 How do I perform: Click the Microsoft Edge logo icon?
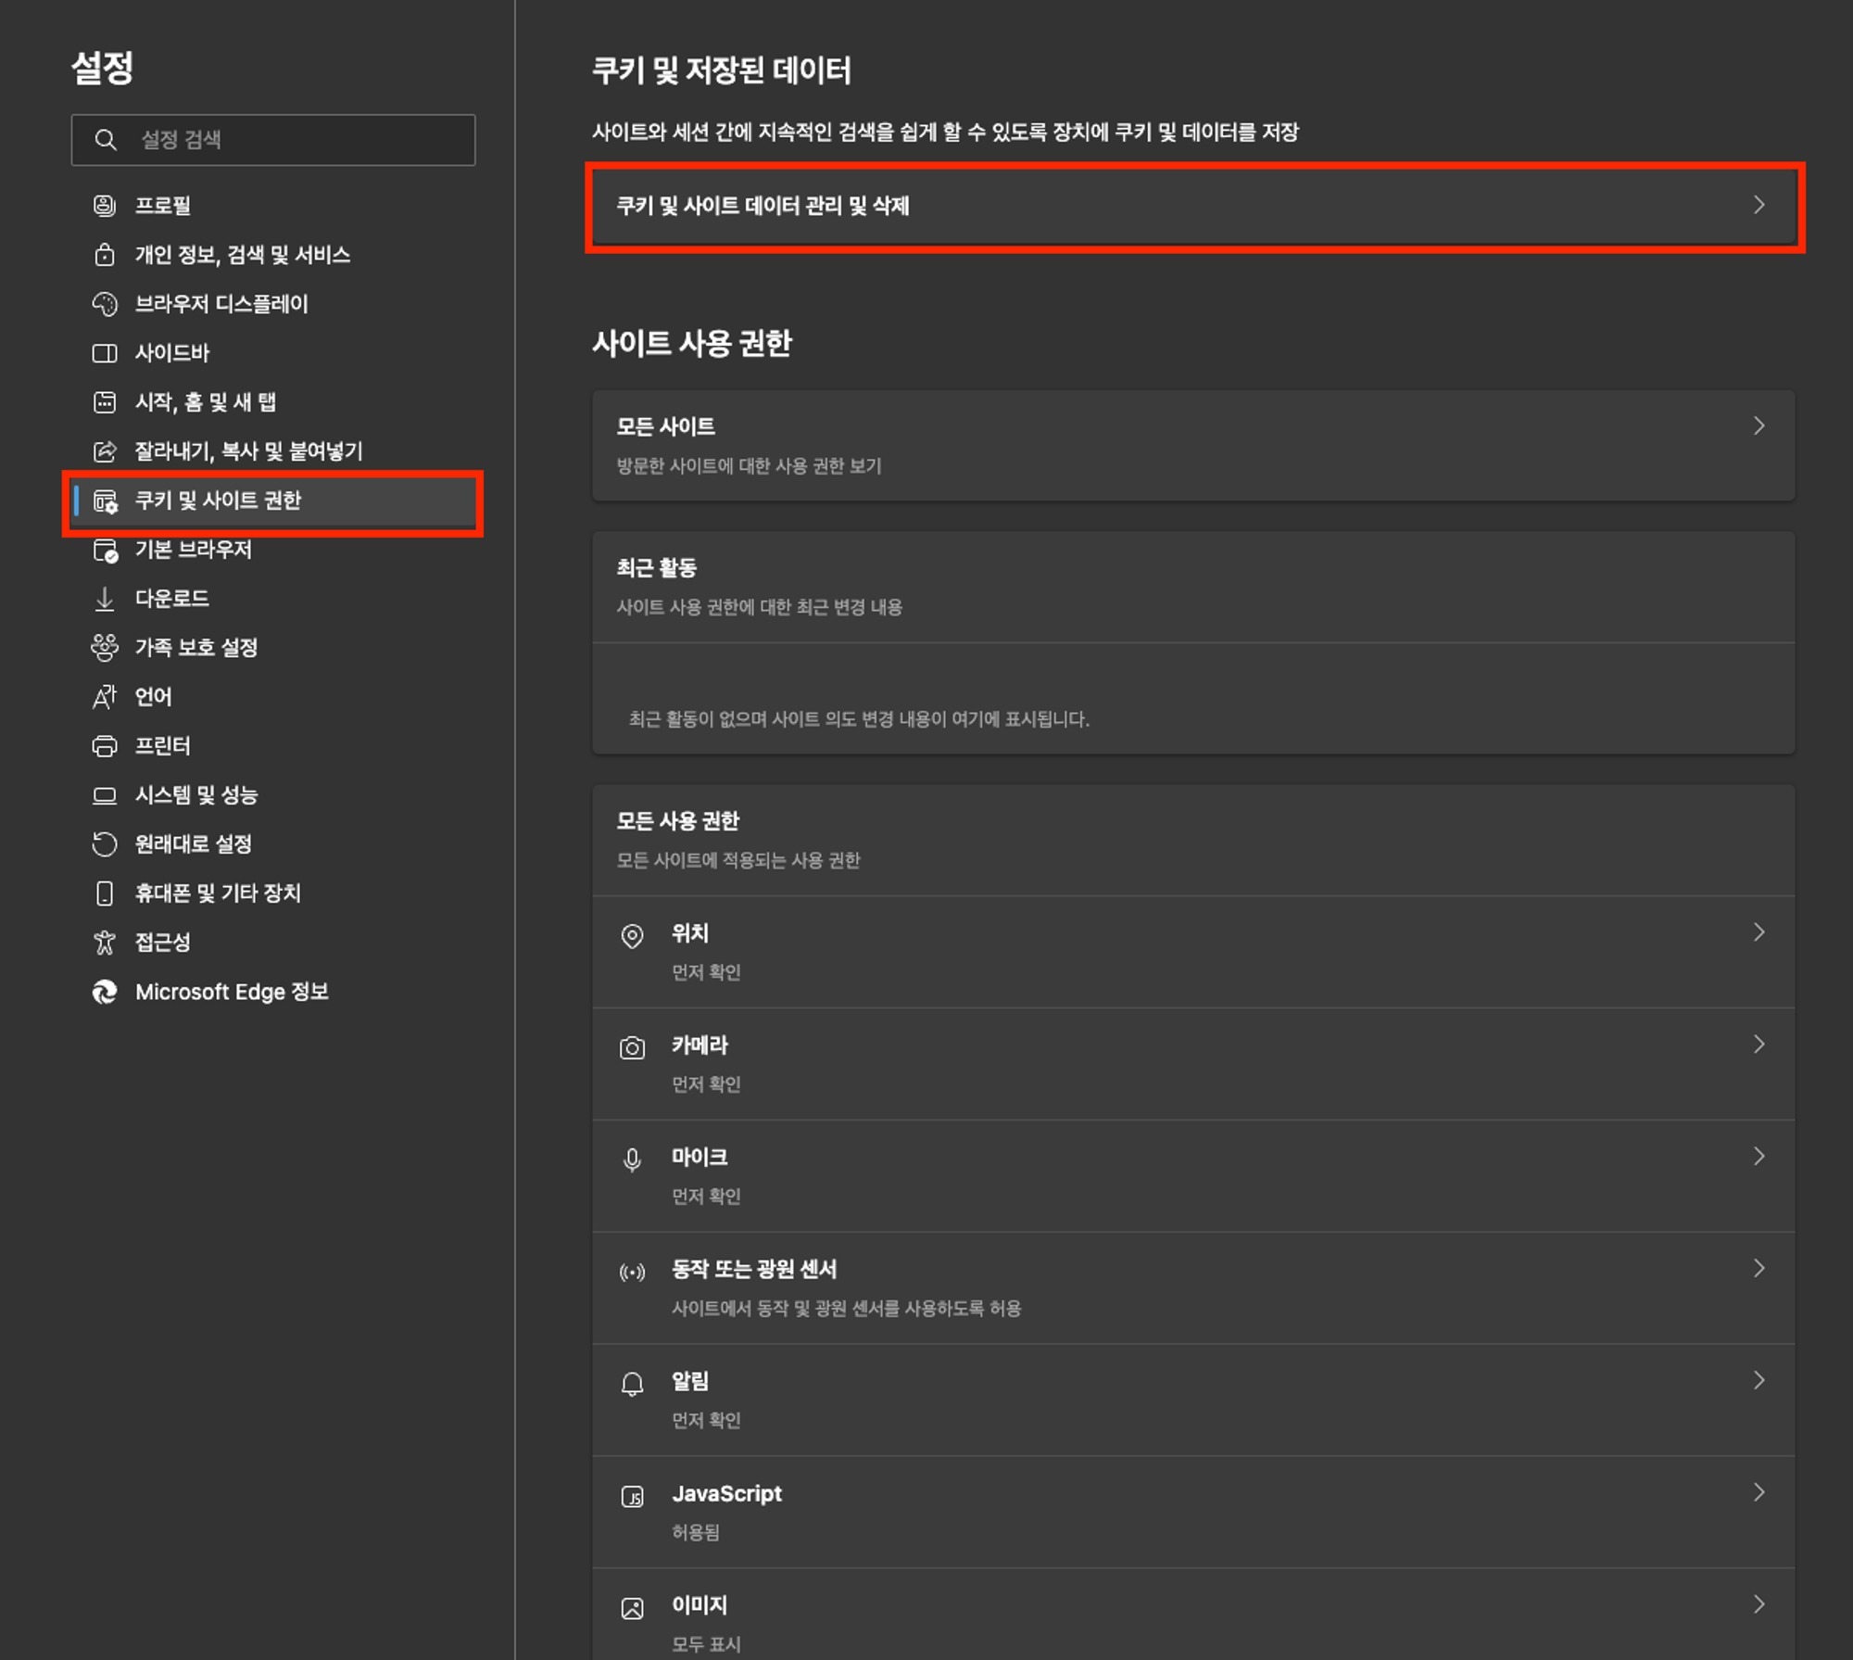click(x=105, y=991)
